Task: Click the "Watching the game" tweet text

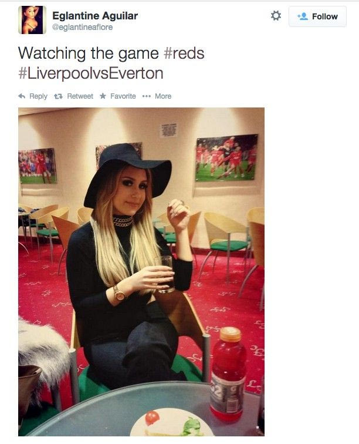Action: coord(88,53)
